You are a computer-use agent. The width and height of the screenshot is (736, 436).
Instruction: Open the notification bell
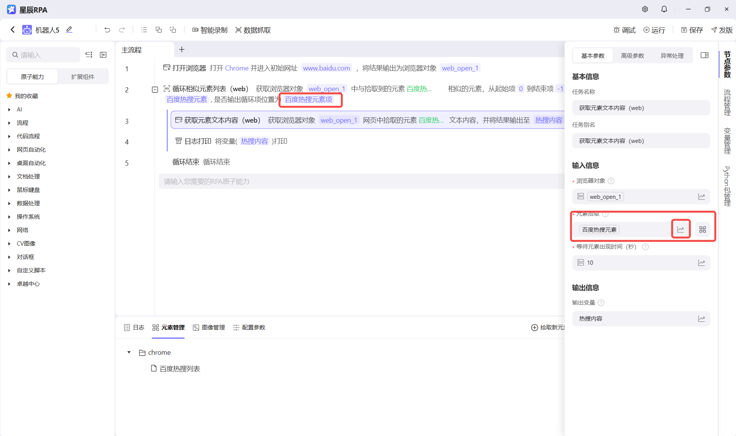tap(664, 9)
